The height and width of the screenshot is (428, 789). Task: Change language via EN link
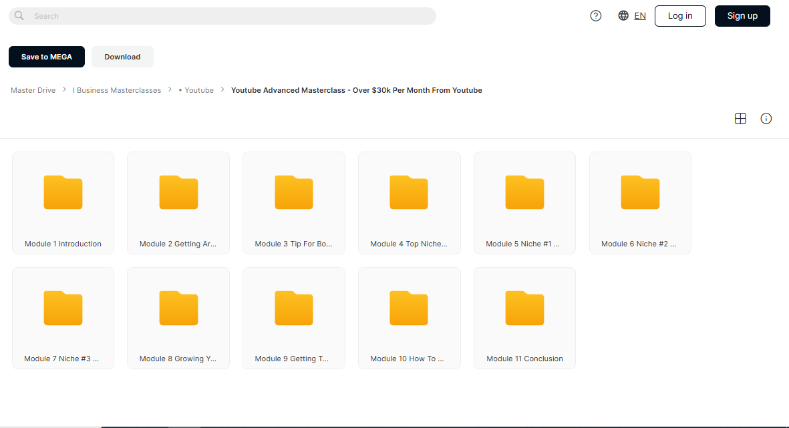pos(640,16)
